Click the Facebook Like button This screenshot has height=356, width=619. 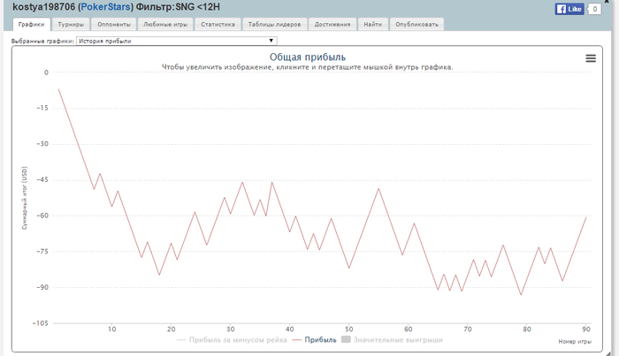[569, 9]
